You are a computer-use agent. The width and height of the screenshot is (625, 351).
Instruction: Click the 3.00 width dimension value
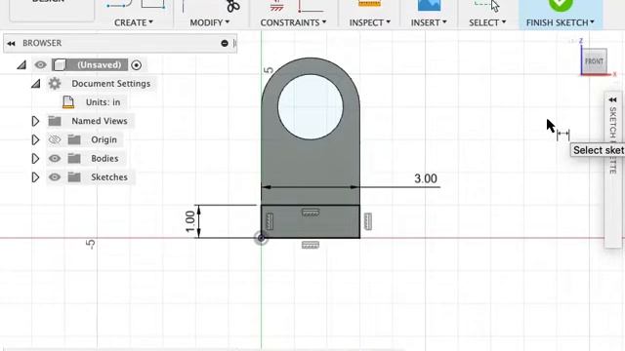pos(426,178)
